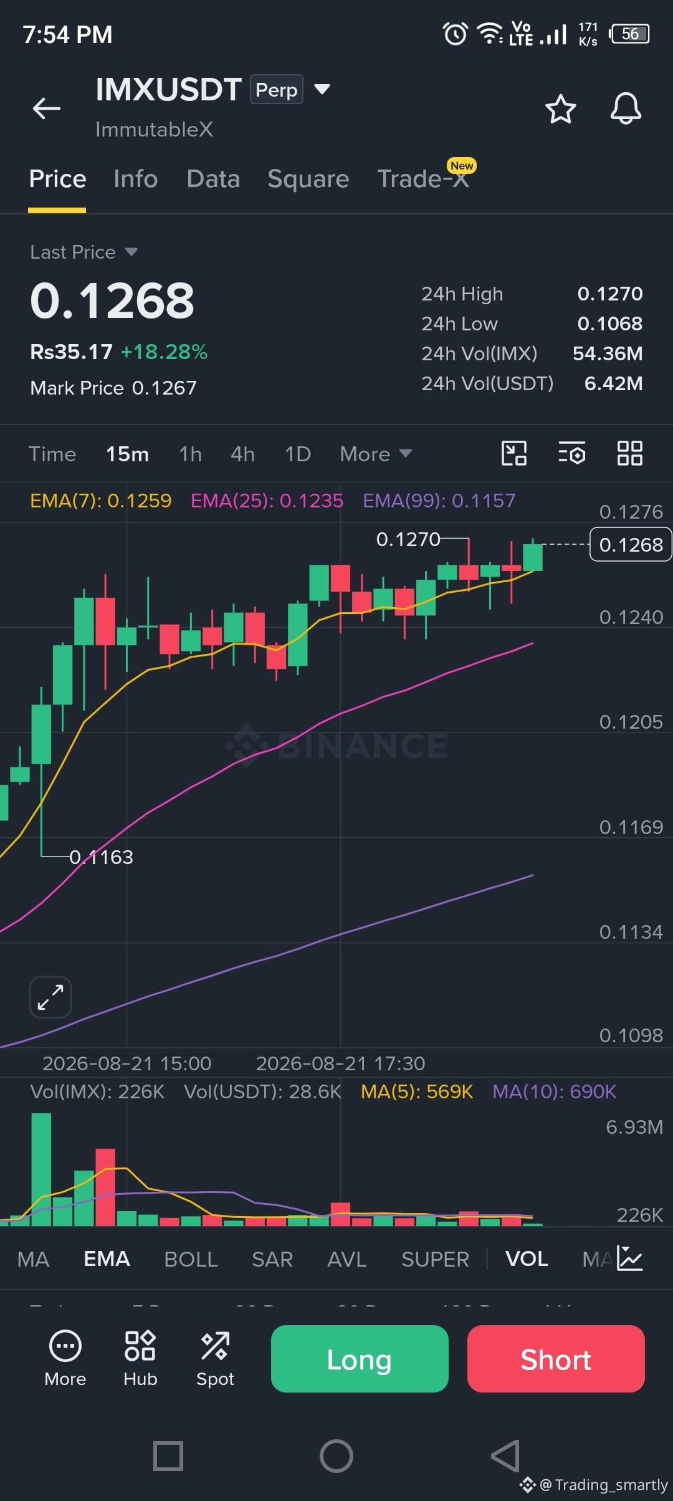Tap the EMA(25) value label
Viewport: 673px width, 1501px height.
click(x=267, y=501)
